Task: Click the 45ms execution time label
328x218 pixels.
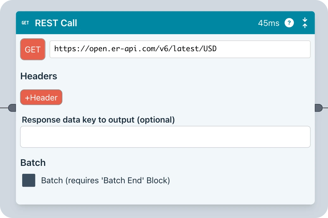Action: point(268,23)
